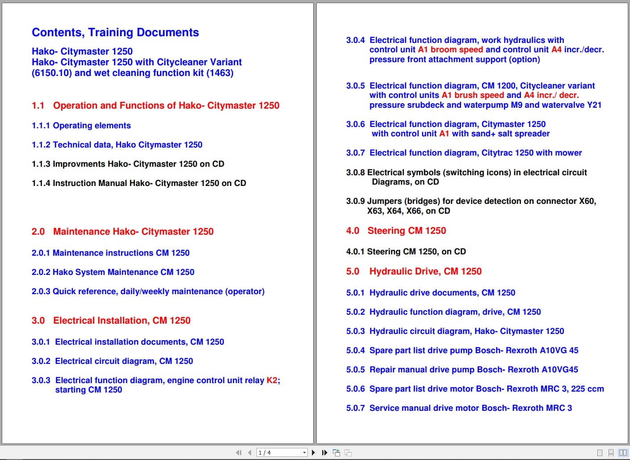Open 3.0.3 engine control unit relay K2 link

click(x=156, y=385)
